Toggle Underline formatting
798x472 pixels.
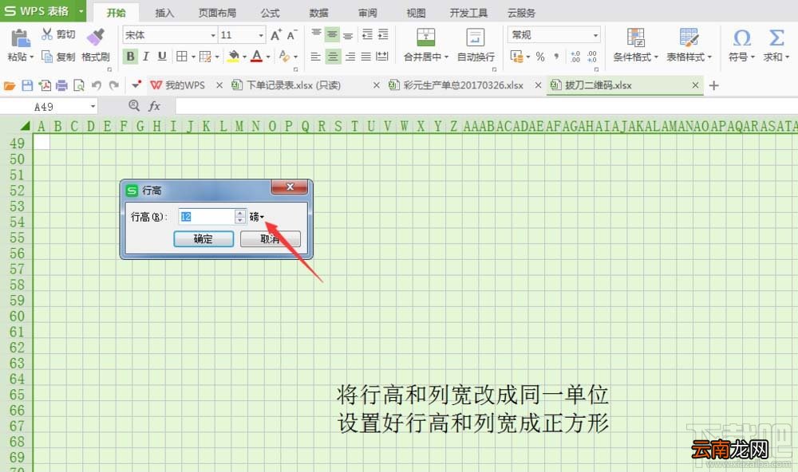pyautogui.click(x=162, y=57)
